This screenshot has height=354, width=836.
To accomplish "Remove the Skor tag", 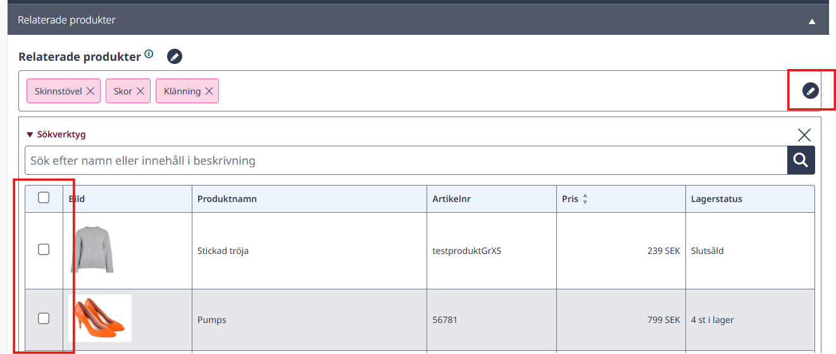I will (140, 91).
